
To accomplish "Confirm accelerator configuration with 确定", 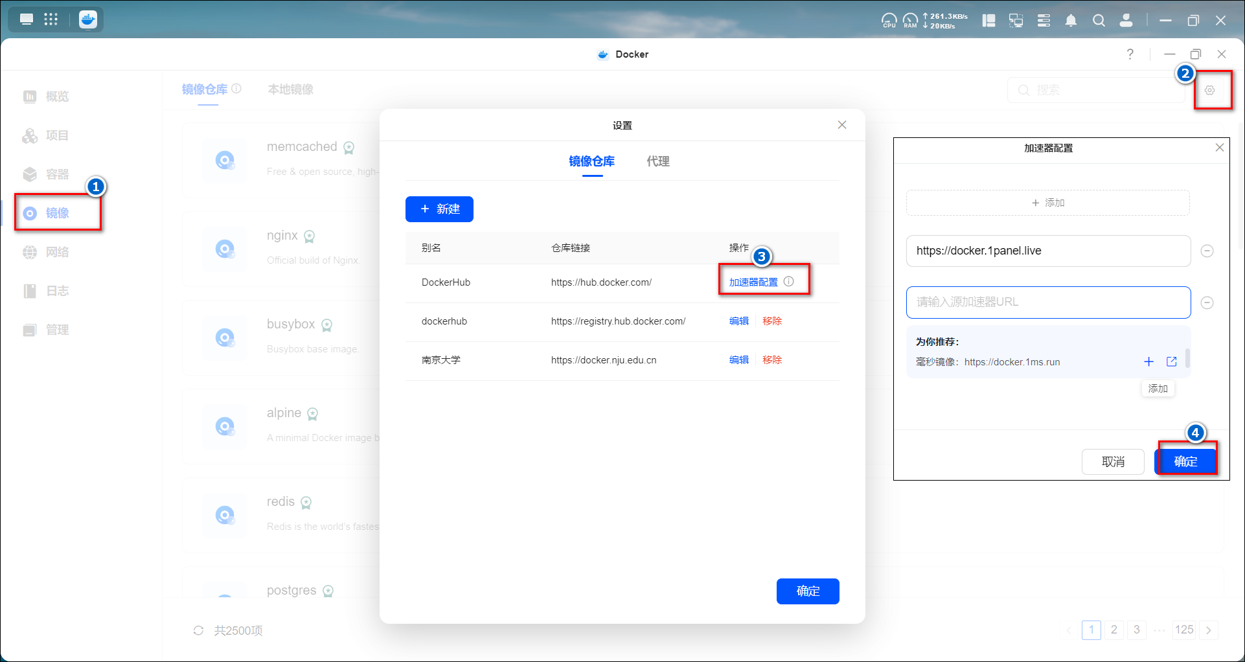I will coord(1185,461).
